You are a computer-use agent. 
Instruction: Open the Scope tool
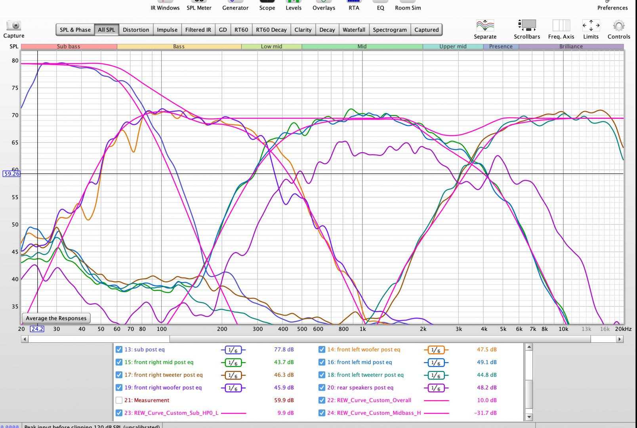tap(267, 5)
